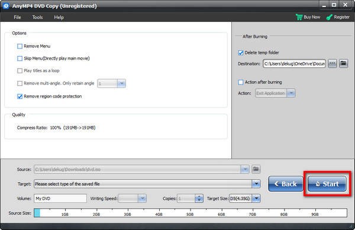Click the Back button

coord(286,184)
